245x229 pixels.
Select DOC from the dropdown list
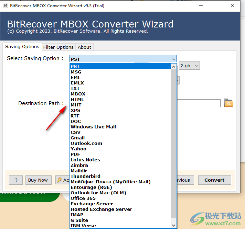tap(120, 121)
